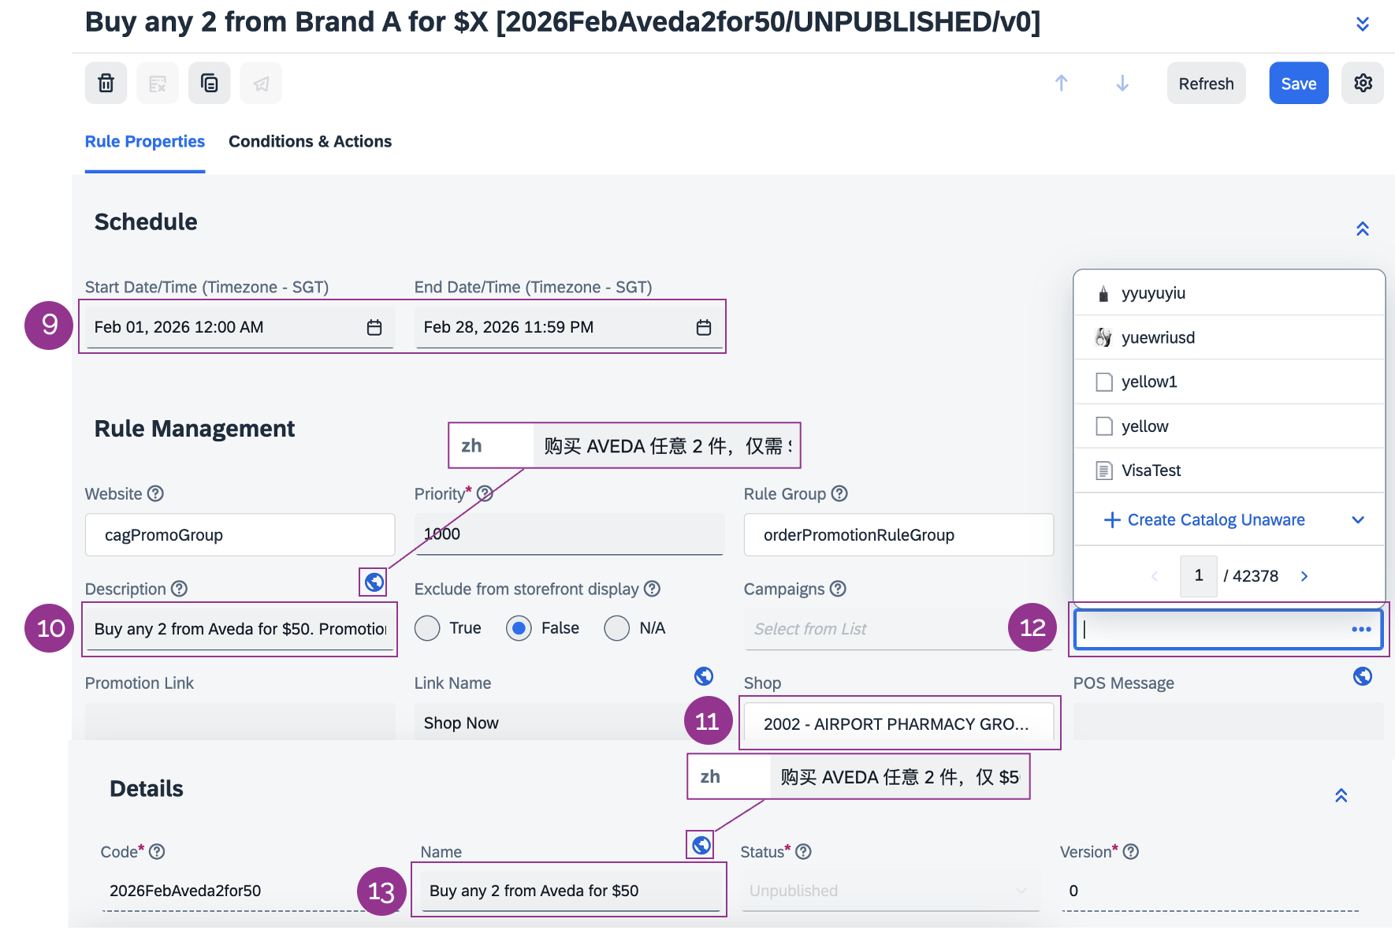Click globe localization icon above Description
This screenshot has height=930, width=1395.
coord(374,582)
